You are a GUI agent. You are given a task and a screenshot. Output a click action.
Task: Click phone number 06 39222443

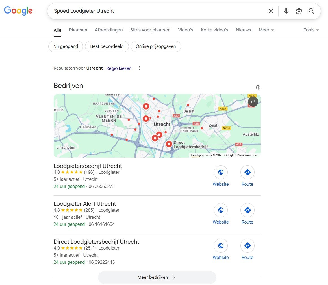[x=102, y=262]
